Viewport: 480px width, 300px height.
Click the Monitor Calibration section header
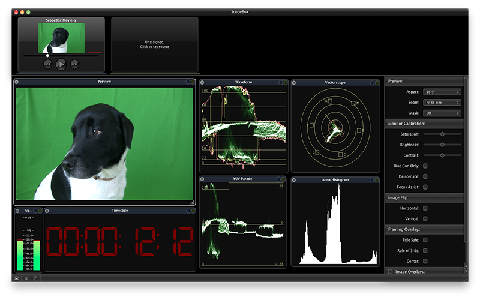[424, 124]
